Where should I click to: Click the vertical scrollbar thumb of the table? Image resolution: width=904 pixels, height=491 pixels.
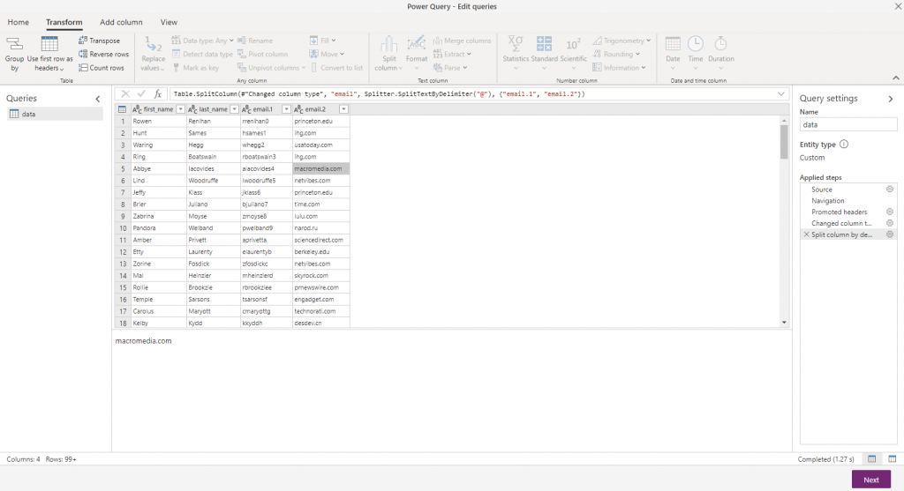[x=784, y=142]
